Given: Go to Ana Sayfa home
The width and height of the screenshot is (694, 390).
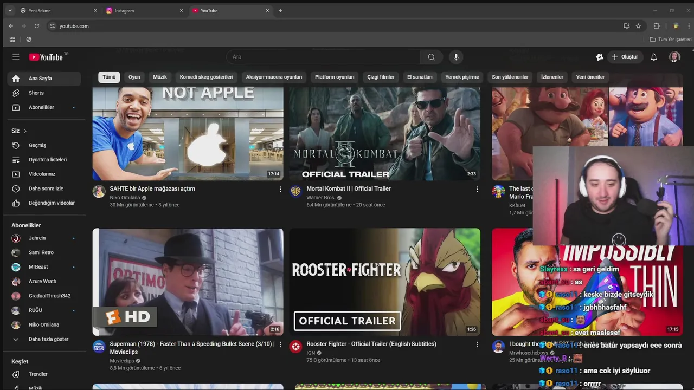Looking at the screenshot, I should click(x=43, y=79).
